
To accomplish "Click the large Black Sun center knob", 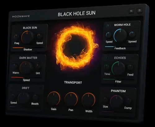I will (x=27, y=37).
